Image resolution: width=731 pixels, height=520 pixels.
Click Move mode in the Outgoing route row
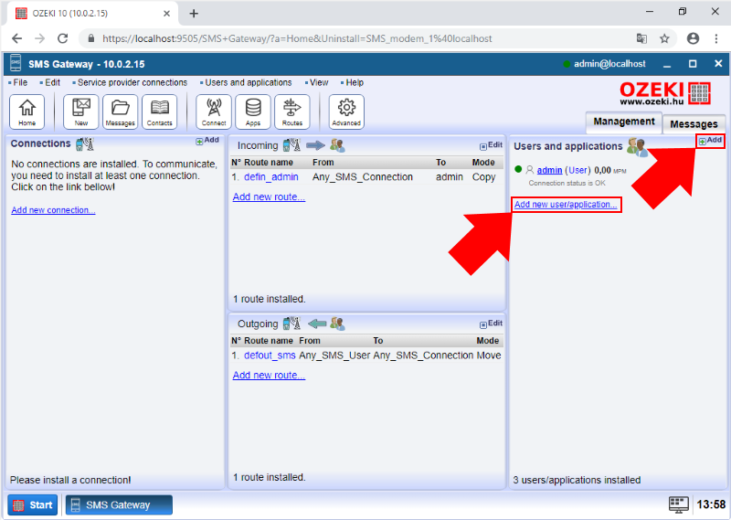click(489, 356)
